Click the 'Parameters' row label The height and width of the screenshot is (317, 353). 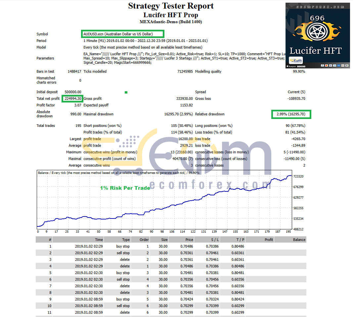pyautogui.click(x=45, y=58)
